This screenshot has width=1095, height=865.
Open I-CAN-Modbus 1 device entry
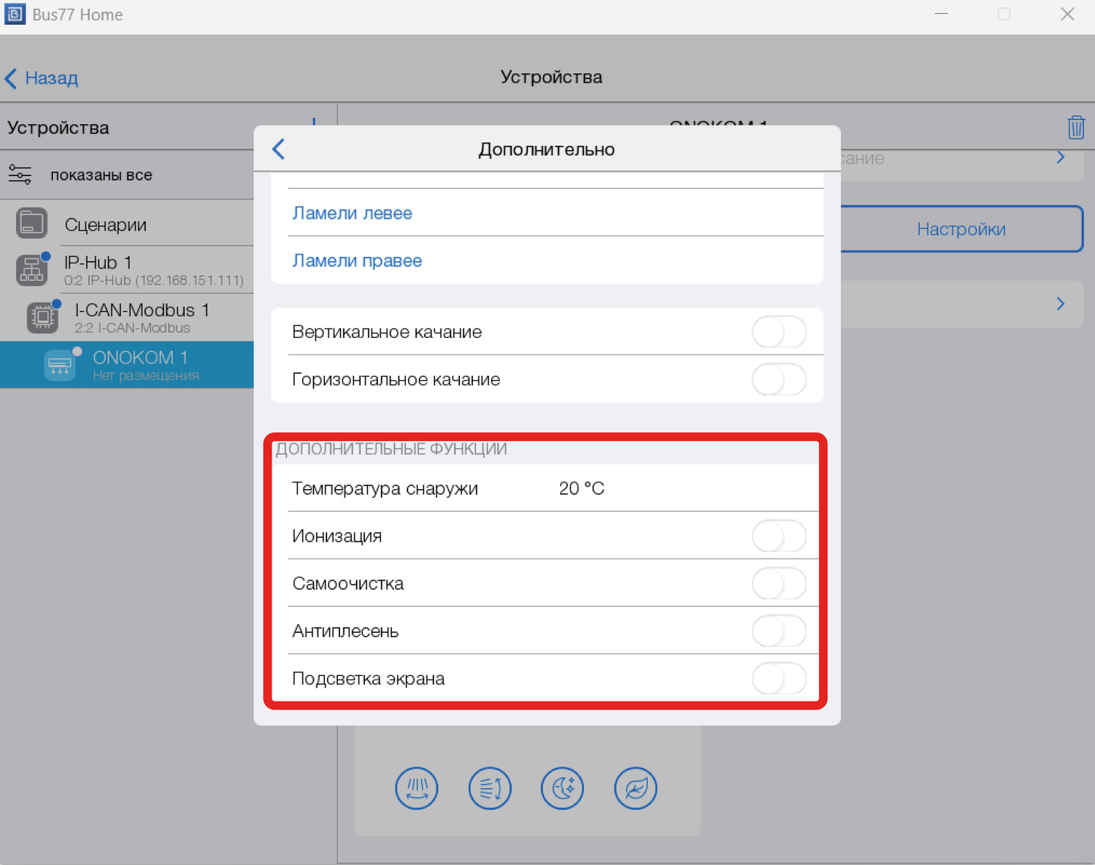coord(142,318)
